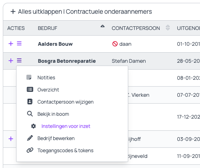Select Overzicht from the context menu

pyautogui.click(x=48, y=89)
